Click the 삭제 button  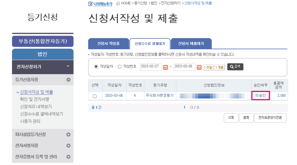[231, 118]
